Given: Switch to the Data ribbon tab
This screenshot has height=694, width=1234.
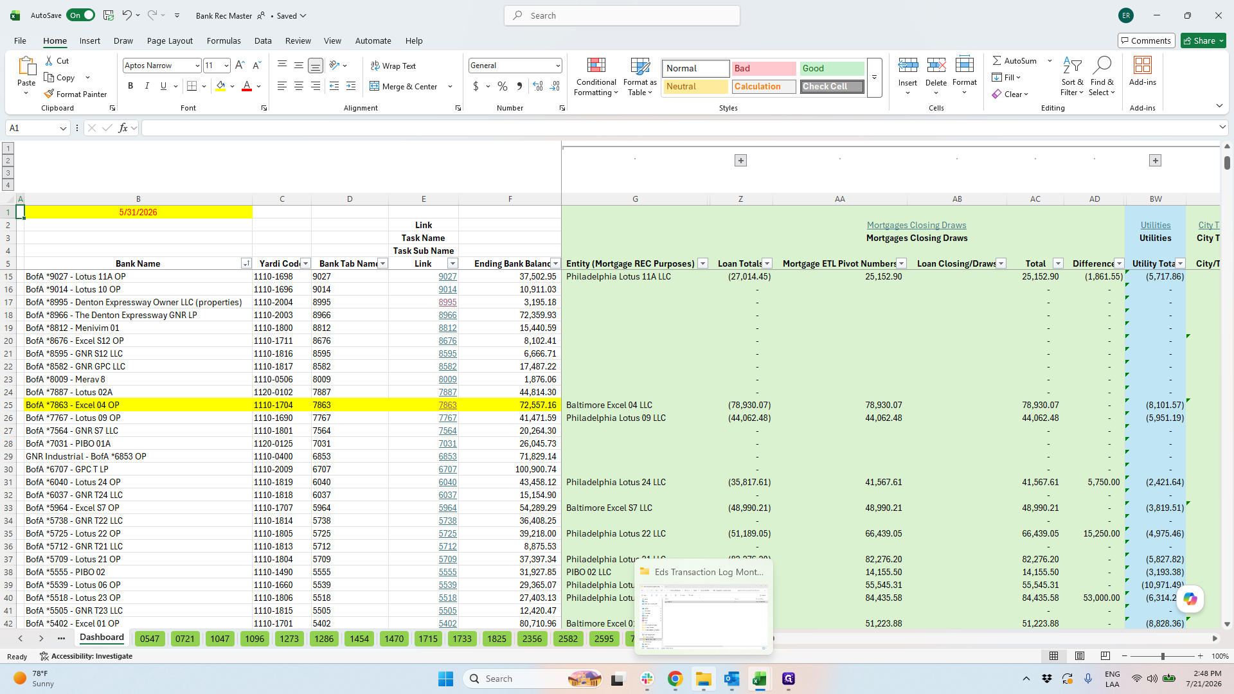Looking at the screenshot, I should [263, 40].
